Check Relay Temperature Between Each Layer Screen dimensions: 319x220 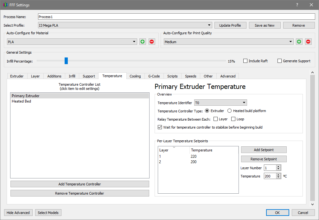[215, 119]
